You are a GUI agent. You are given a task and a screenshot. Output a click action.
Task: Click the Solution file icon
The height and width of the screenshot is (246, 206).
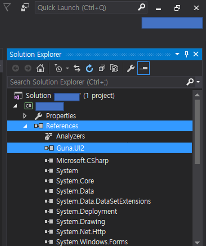(x=18, y=96)
